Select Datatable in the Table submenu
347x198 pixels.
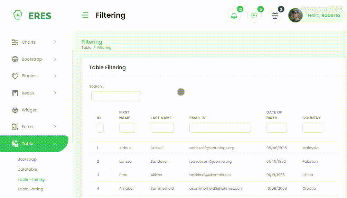(x=27, y=169)
